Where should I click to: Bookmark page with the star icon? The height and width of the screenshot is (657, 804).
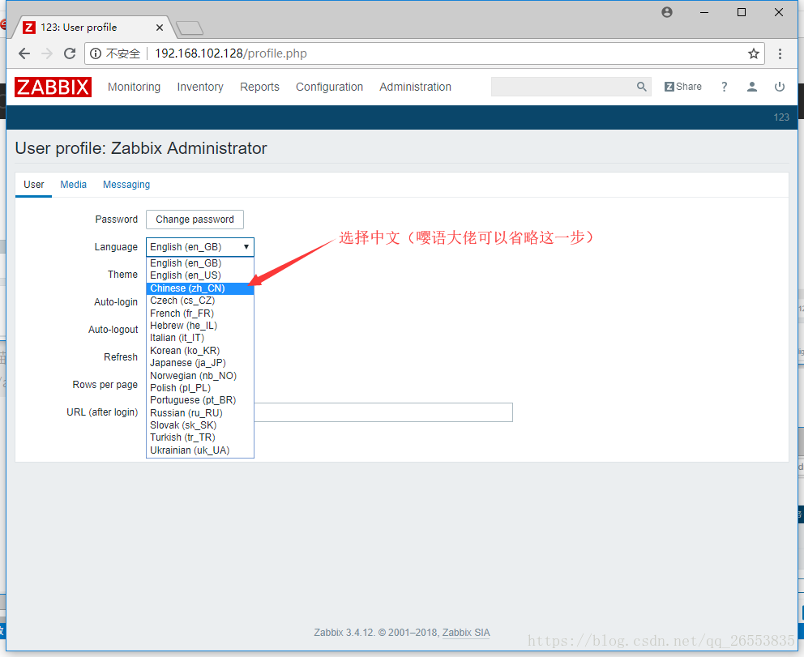pyautogui.click(x=753, y=53)
